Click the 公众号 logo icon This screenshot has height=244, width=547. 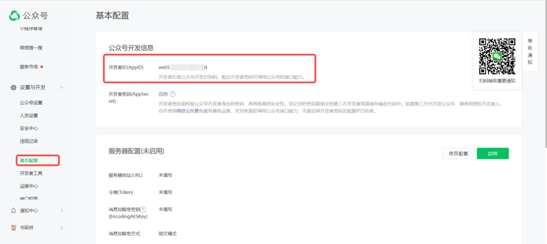(x=14, y=15)
